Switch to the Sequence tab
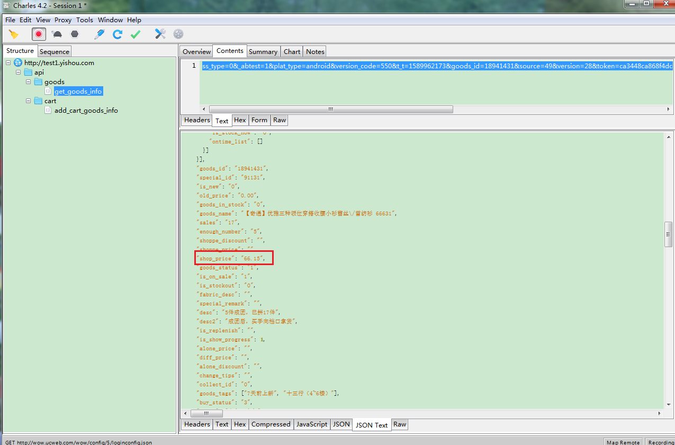 point(54,51)
